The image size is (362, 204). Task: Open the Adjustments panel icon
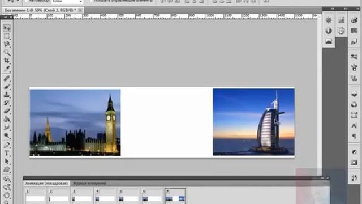(354, 152)
